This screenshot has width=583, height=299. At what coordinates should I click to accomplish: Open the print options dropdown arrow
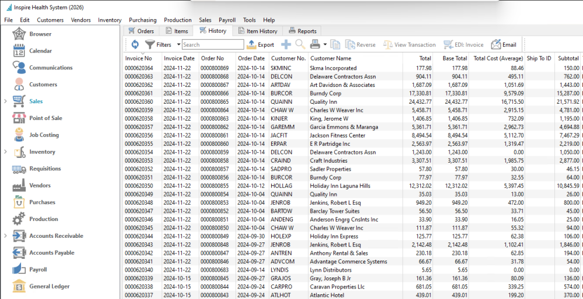point(325,45)
